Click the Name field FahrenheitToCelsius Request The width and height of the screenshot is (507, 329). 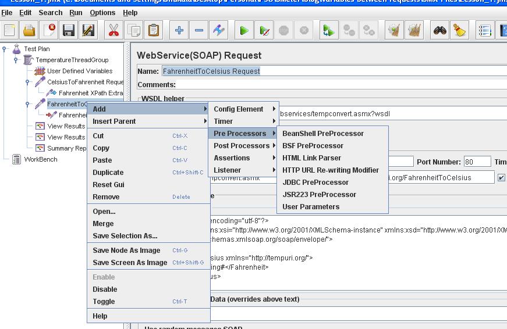tap(334, 71)
